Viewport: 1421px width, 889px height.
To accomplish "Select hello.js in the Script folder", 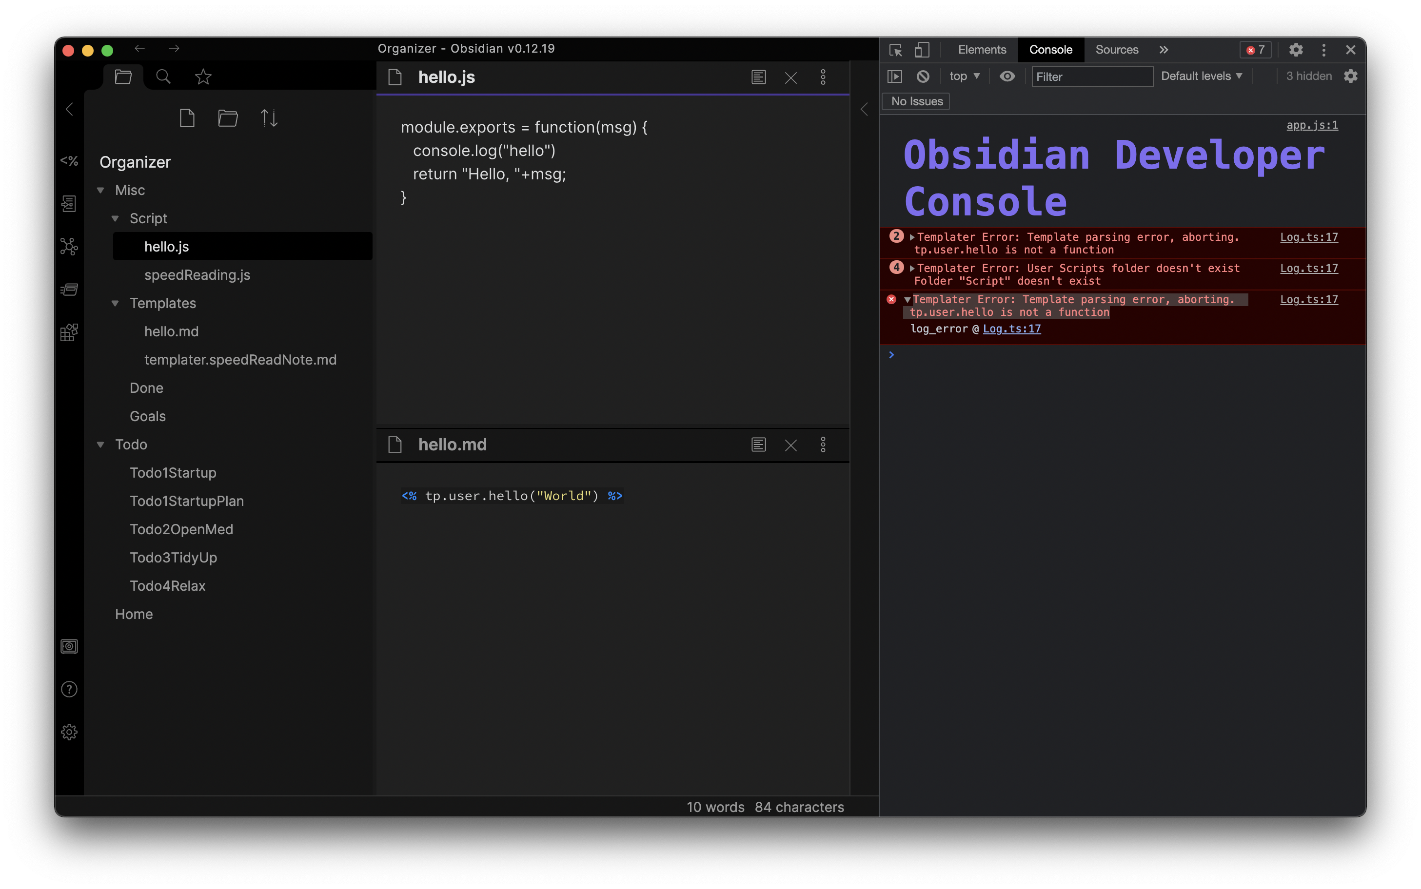I will 242,246.
